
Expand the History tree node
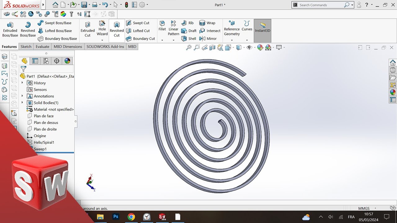click(22, 83)
